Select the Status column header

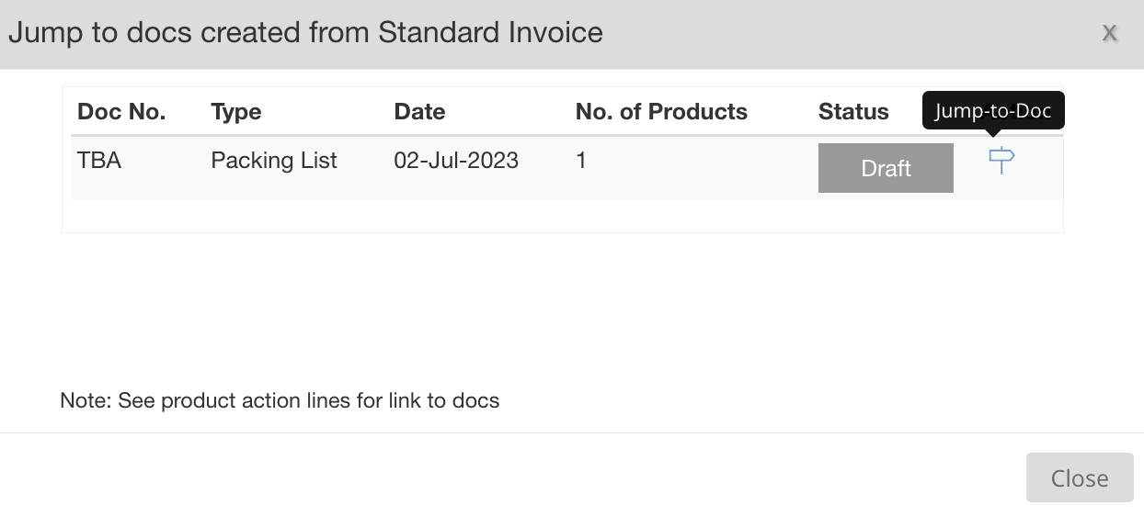pyautogui.click(x=853, y=112)
